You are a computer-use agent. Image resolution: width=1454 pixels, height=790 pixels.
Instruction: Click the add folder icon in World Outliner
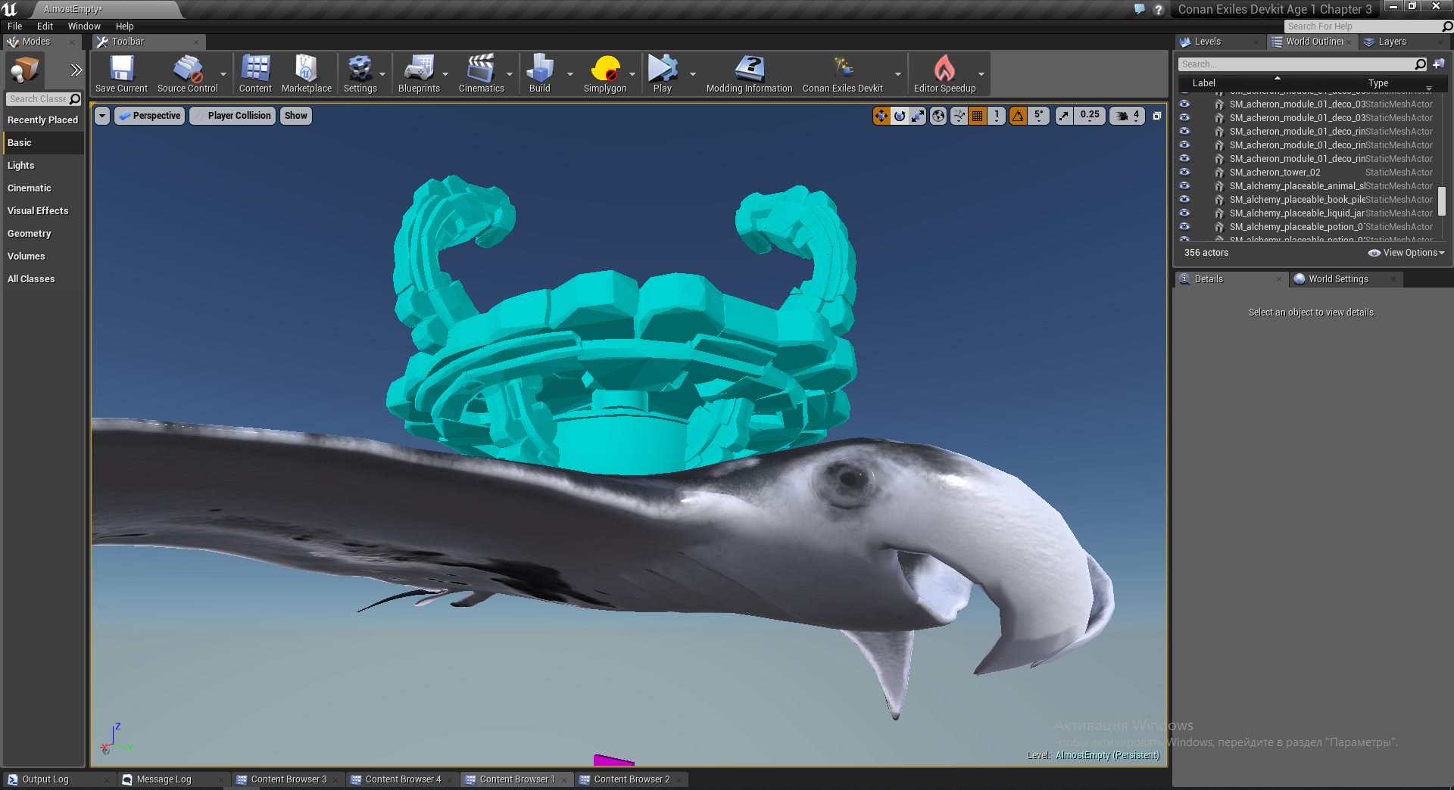[x=1439, y=64]
